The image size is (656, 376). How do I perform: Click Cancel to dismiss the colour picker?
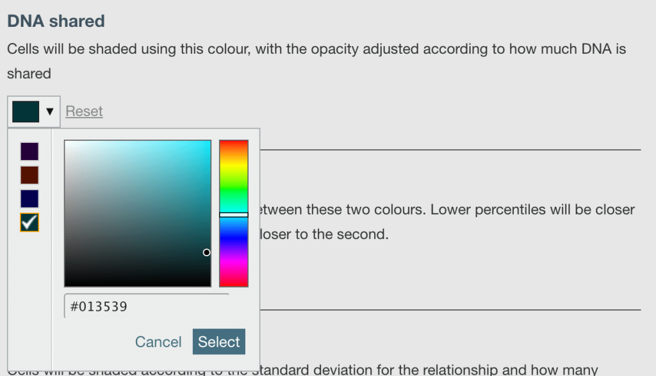158,341
